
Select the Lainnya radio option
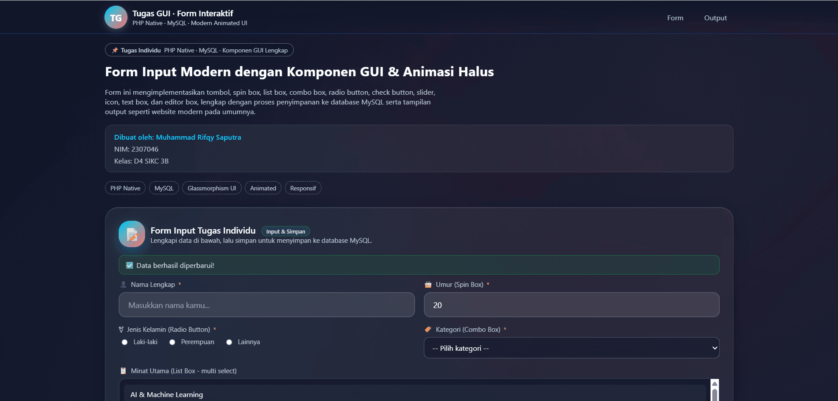click(x=229, y=342)
